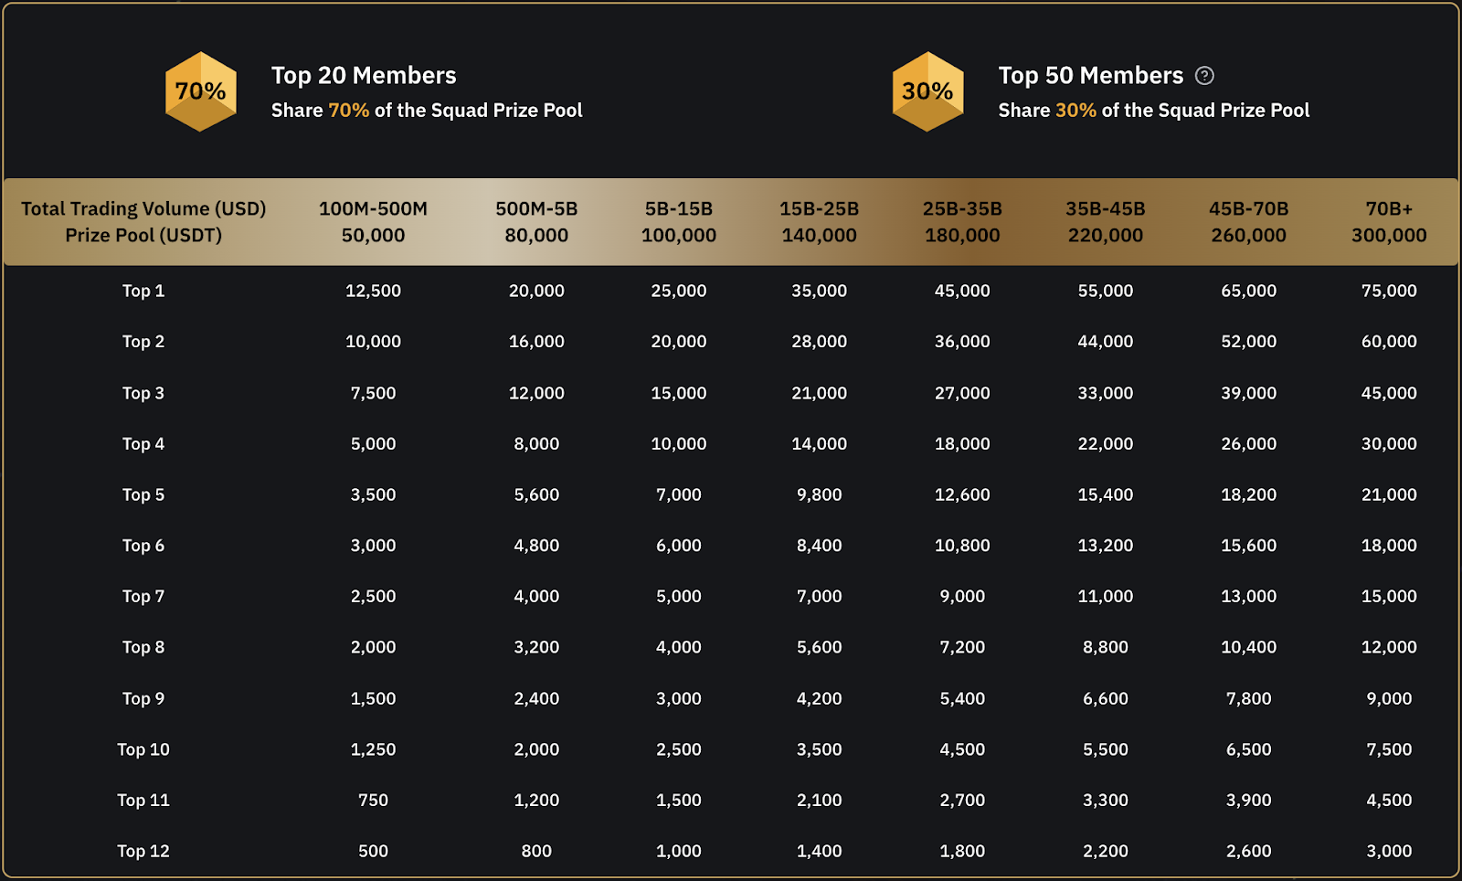This screenshot has height=881, width=1462.
Task: Select the Top 1 row label
Action: point(143,291)
